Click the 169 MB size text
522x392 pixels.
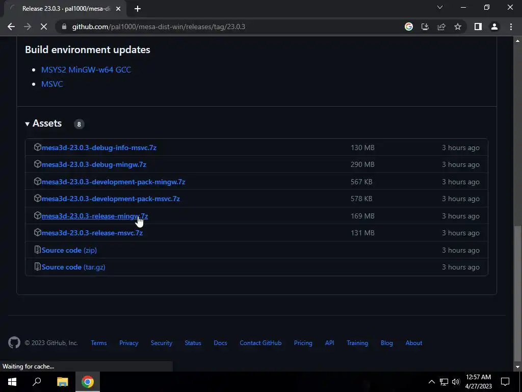pos(362,216)
